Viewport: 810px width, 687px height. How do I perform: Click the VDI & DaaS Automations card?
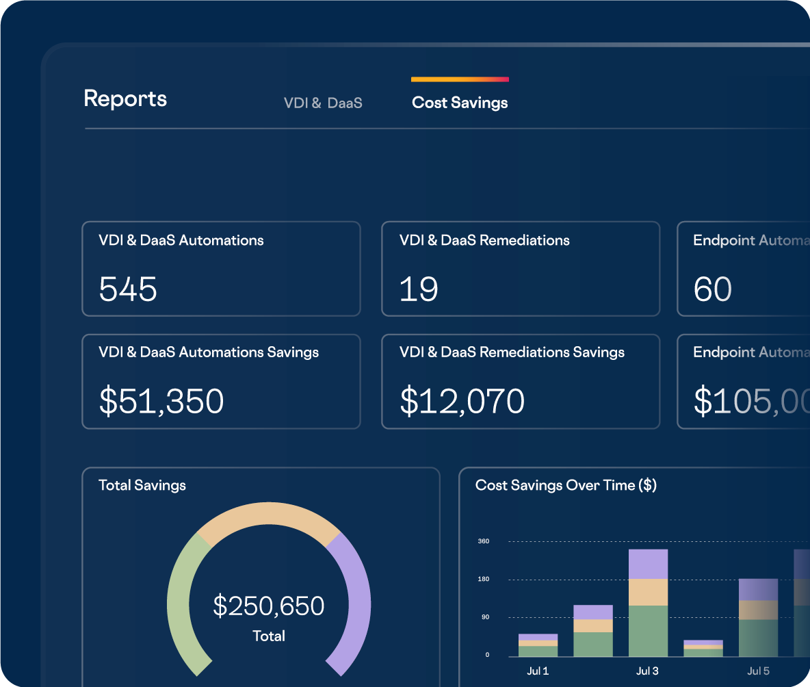221,268
